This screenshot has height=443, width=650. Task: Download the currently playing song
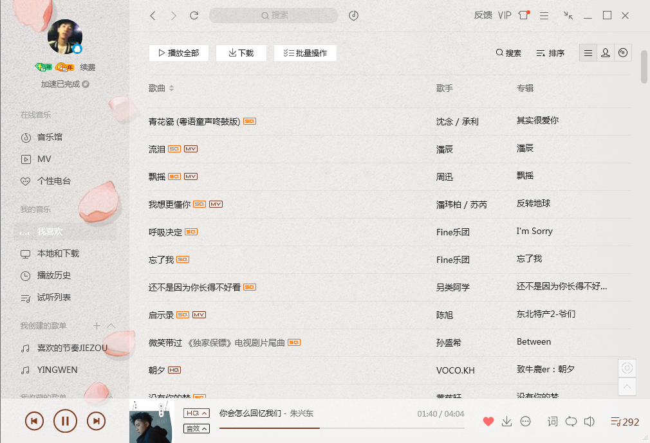[x=506, y=422]
